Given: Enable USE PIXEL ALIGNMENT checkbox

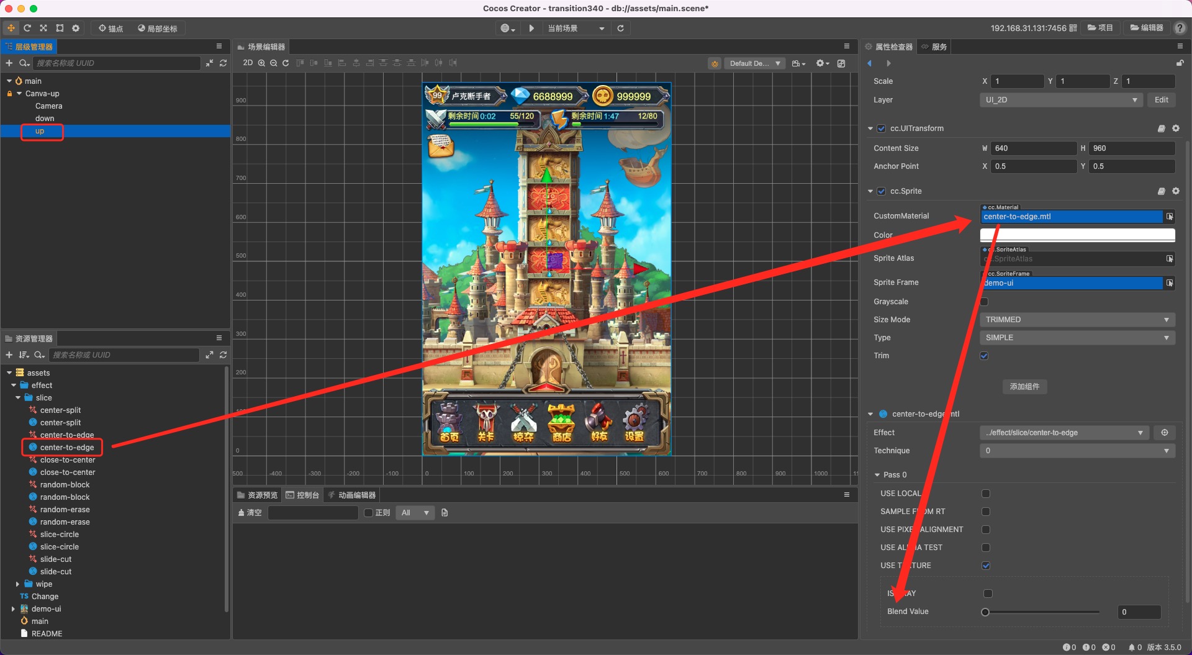Looking at the screenshot, I should click(986, 530).
